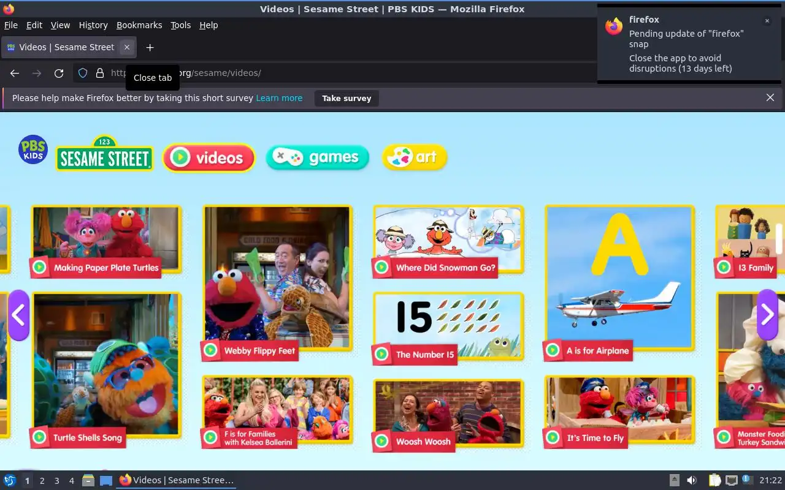The width and height of the screenshot is (785, 490).
Task: Click the Take survey button
Action: [347, 98]
